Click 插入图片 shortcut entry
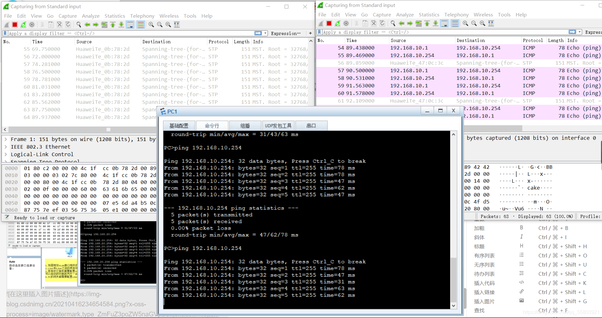The width and height of the screenshot is (602, 318). coord(484,301)
